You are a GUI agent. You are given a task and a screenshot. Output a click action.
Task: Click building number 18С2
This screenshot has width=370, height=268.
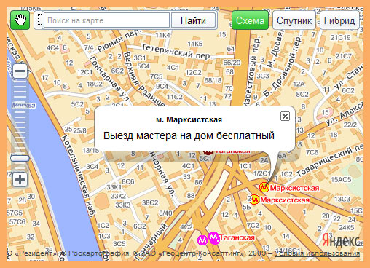pos(95,84)
